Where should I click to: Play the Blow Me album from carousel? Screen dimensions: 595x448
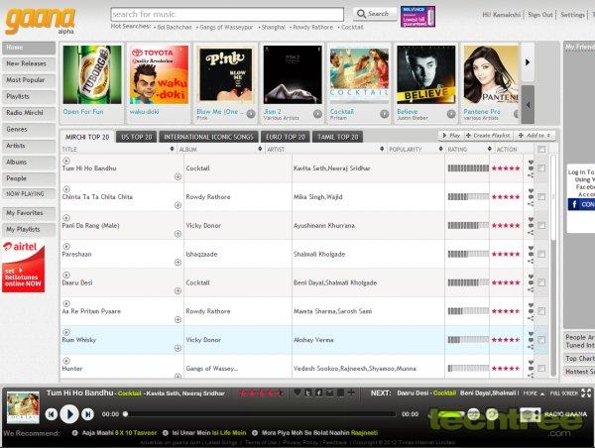click(x=251, y=114)
